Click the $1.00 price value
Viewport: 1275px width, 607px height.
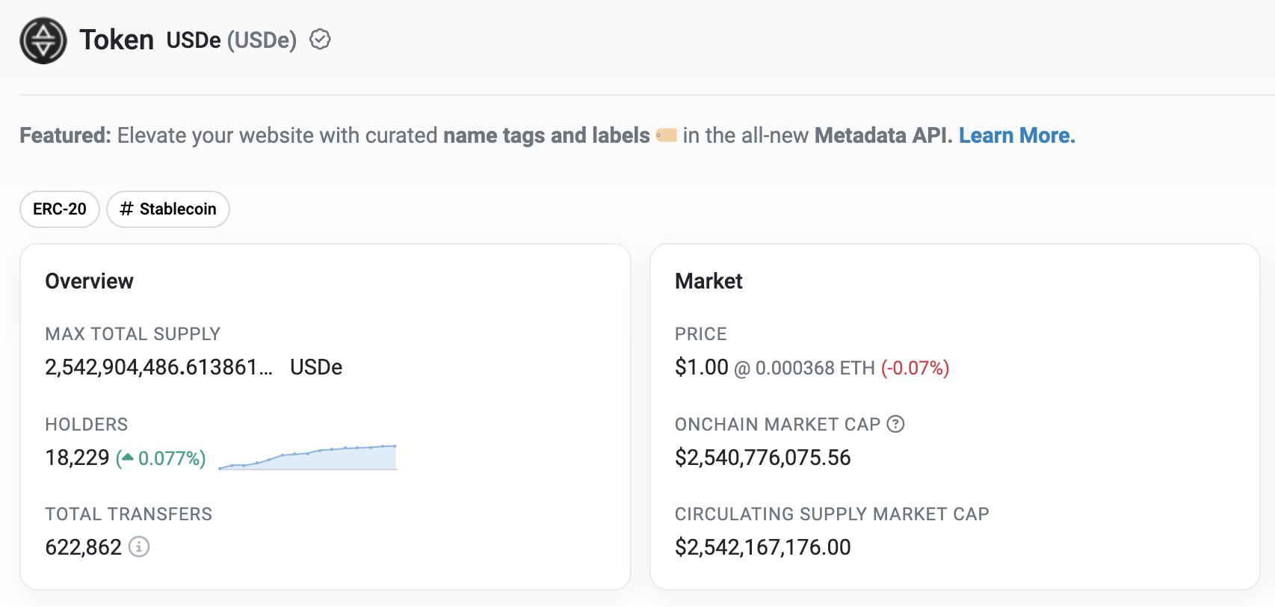coord(701,367)
